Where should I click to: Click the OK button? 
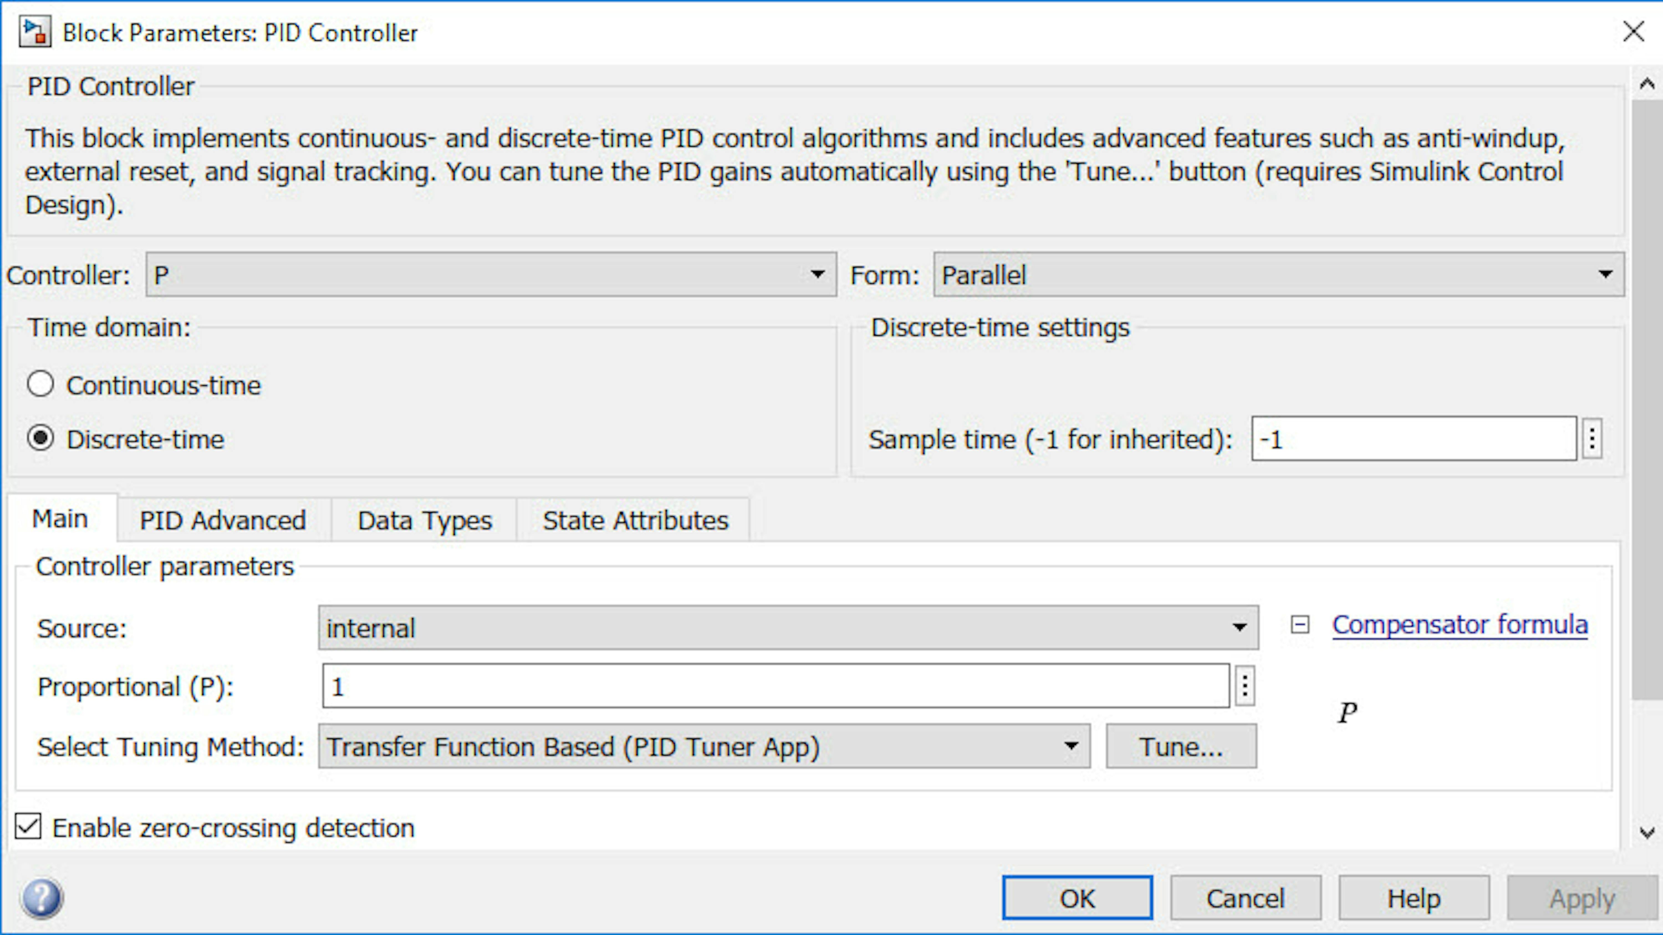[x=1077, y=898]
